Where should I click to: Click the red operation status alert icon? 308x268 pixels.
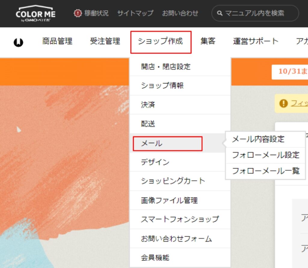pyautogui.click(x=78, y=13)
